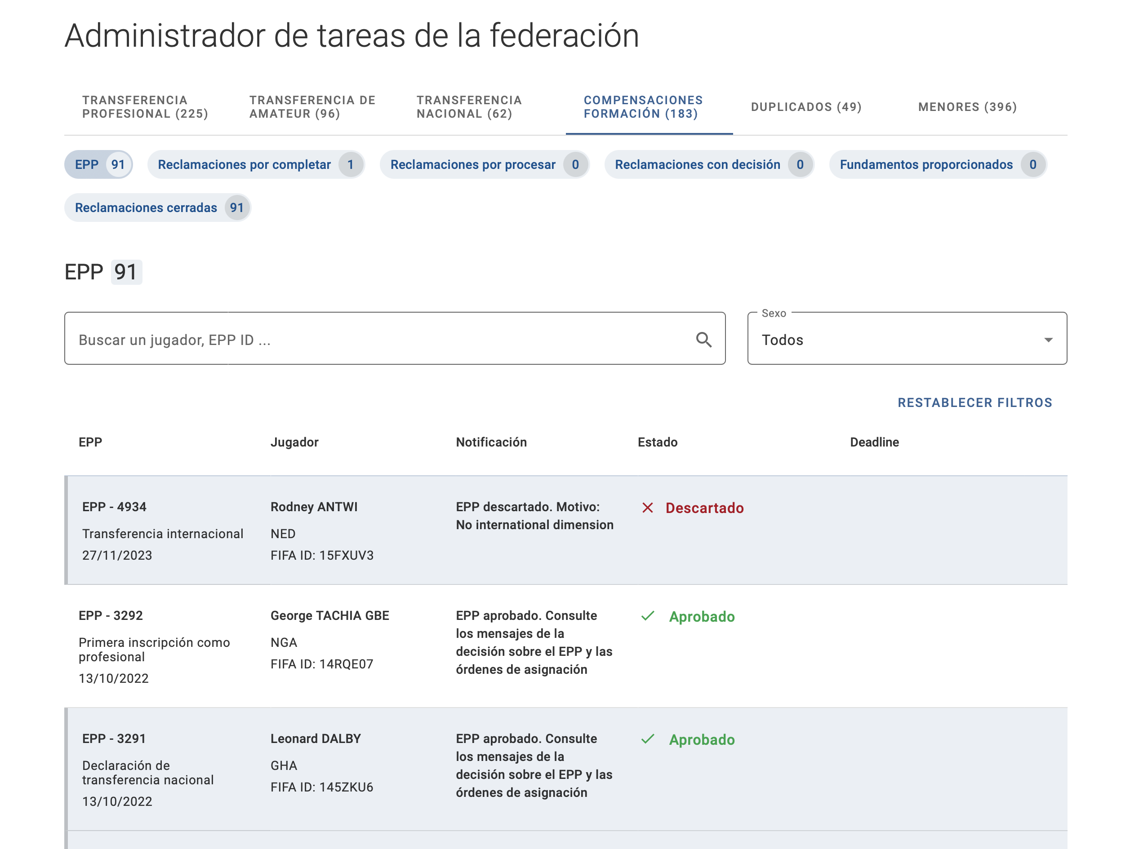Click player name George TACHIA GBE
Screen dimensions: 1130x849
point(329,616)
